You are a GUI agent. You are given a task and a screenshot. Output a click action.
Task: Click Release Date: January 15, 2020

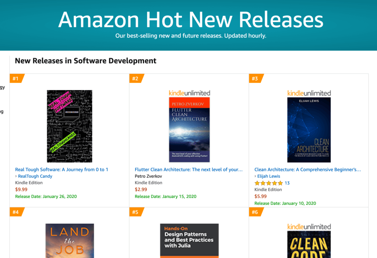coord(166,196)
